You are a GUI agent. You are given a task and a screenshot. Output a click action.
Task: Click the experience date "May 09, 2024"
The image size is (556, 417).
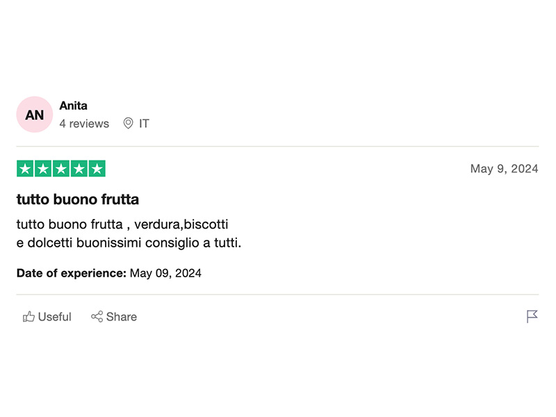point(165,273)
